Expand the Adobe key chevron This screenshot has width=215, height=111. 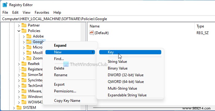(24, 37)
